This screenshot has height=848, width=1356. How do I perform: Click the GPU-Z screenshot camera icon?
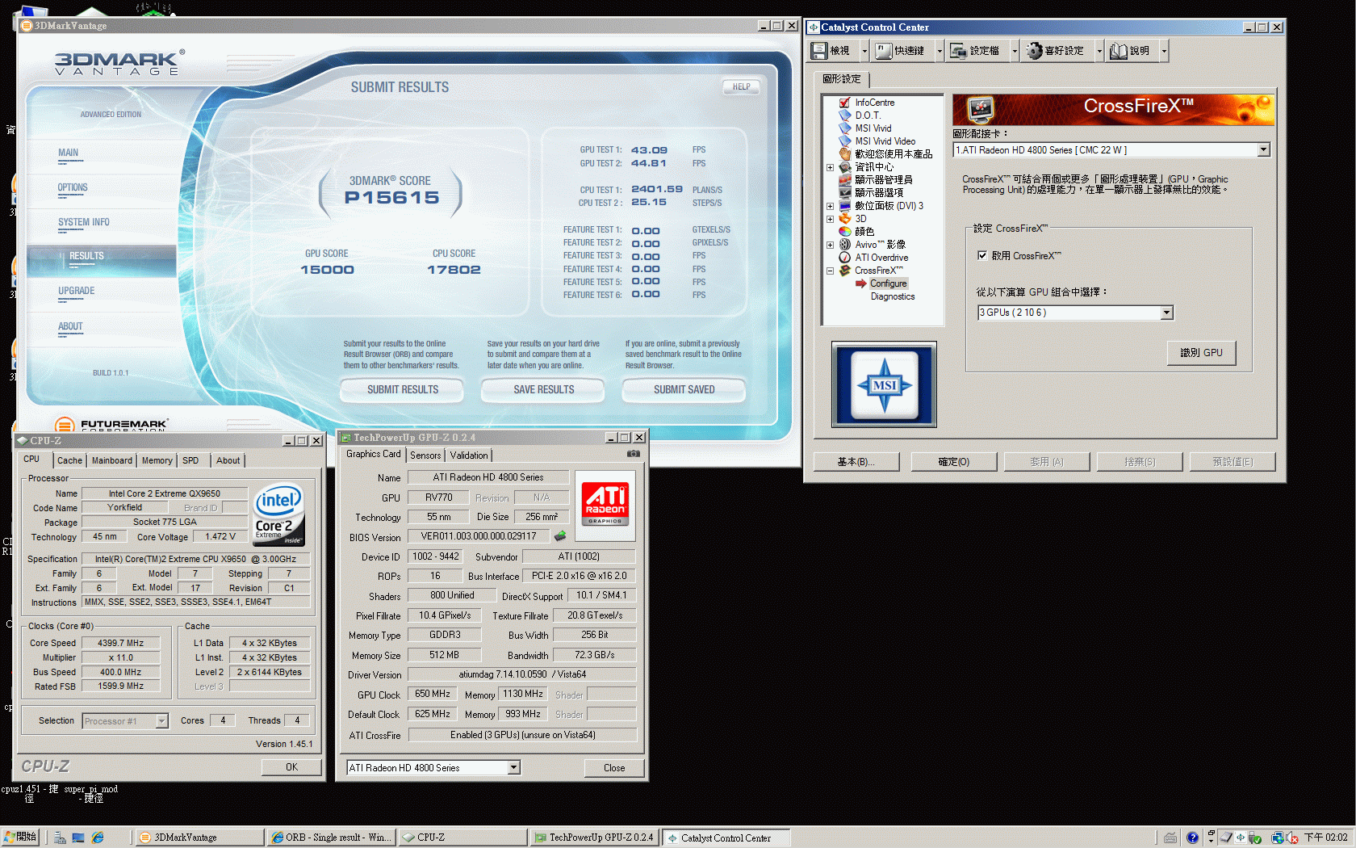click(634, 454)
